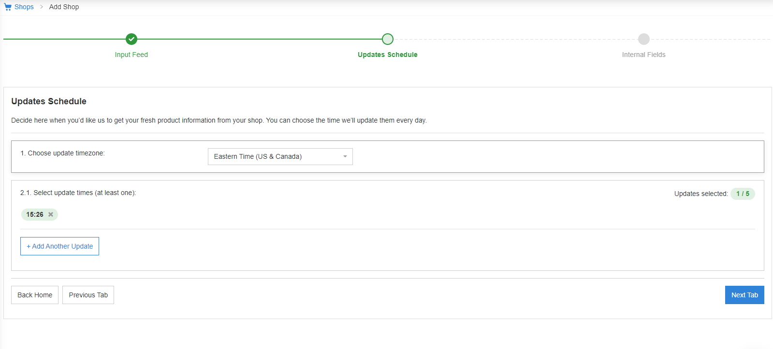Click the shopping cart icon beside Shops

click(8, 7)
